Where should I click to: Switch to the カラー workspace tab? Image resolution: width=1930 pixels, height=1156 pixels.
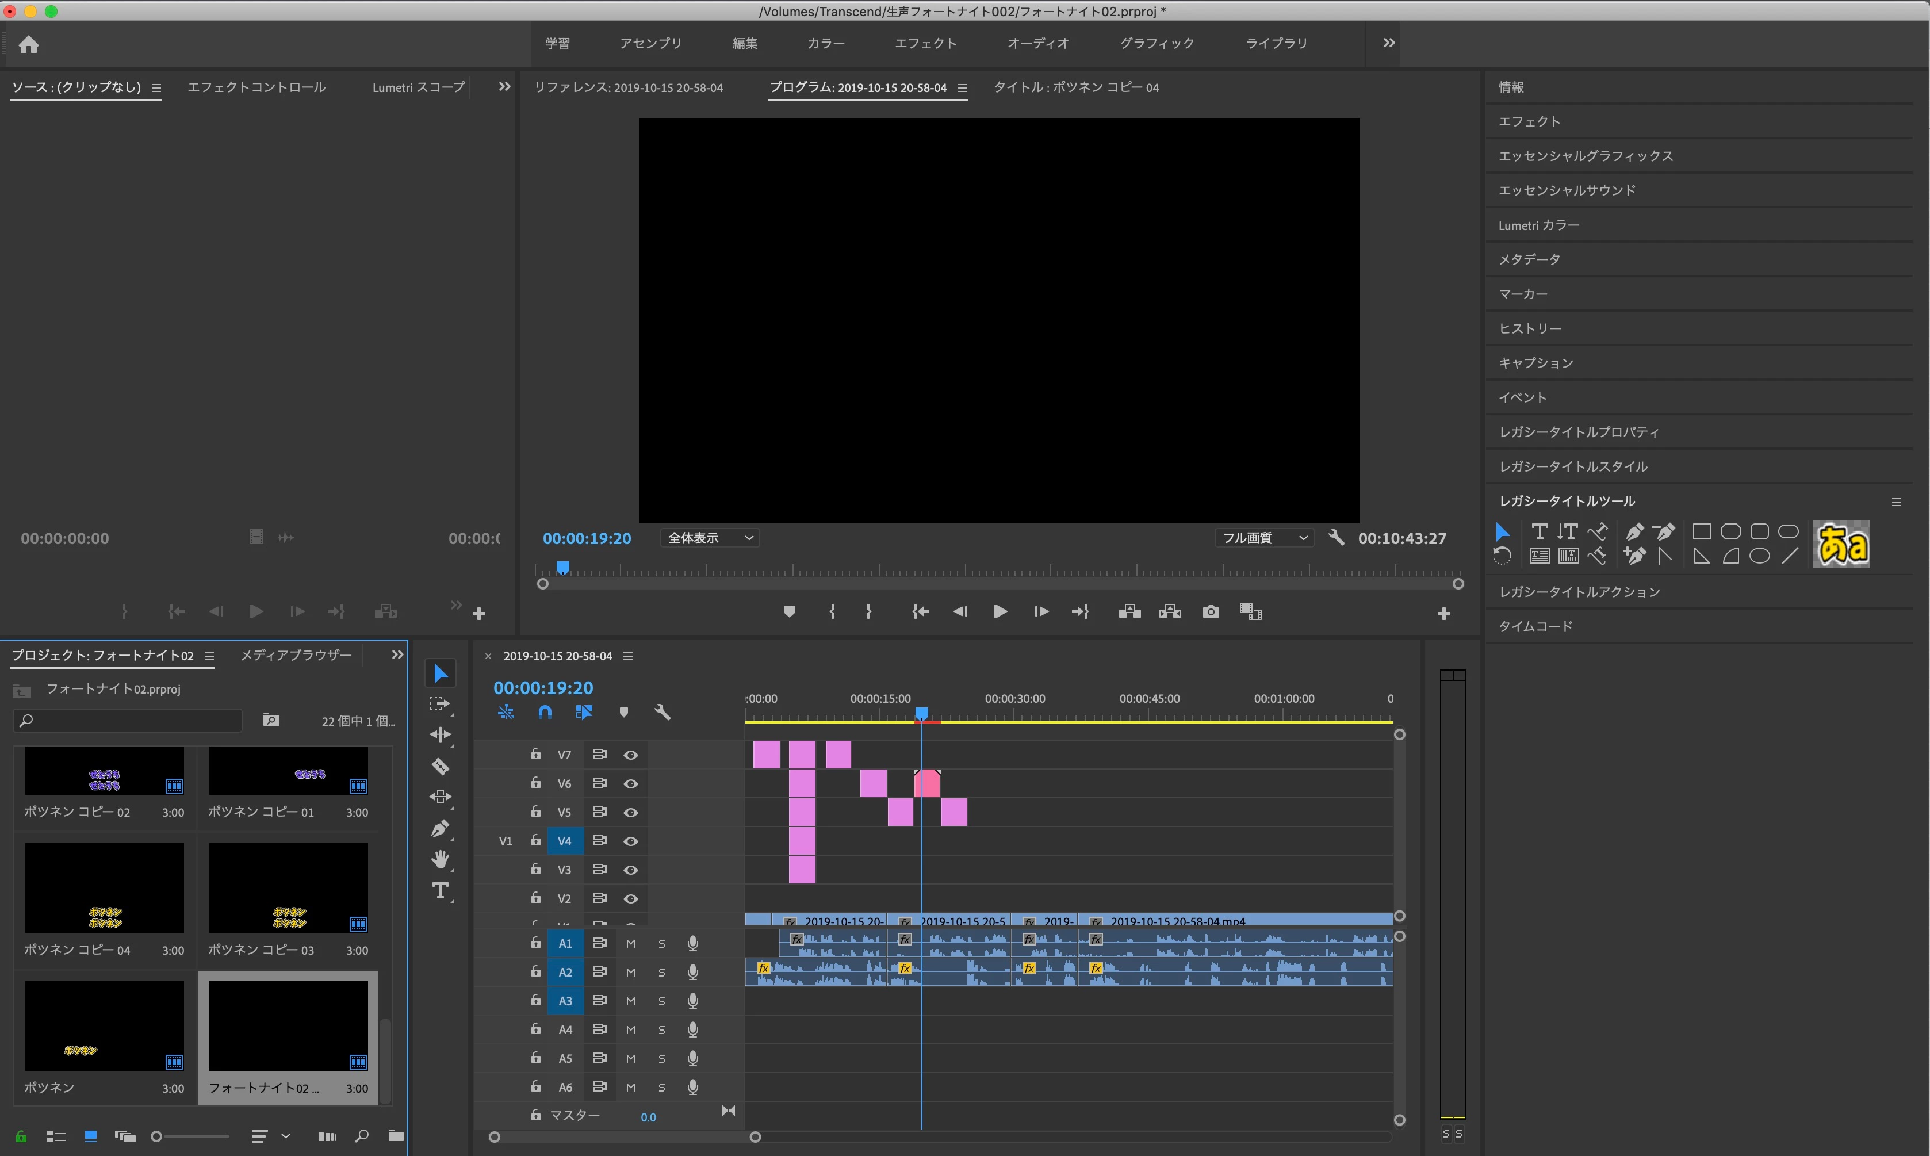click(x=826, y=44)
